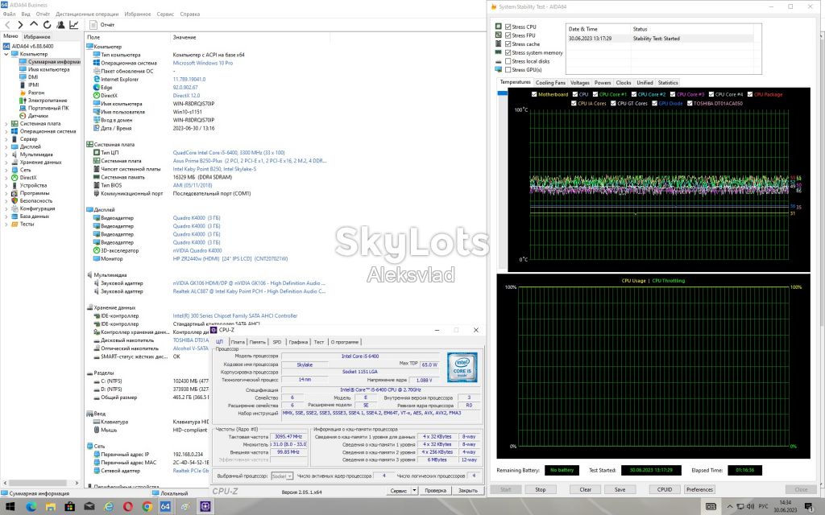Open CPUID from stability test window

coord(665,489)
